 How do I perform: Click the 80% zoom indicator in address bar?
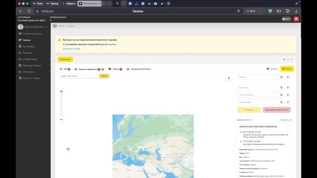pos(251,11)
